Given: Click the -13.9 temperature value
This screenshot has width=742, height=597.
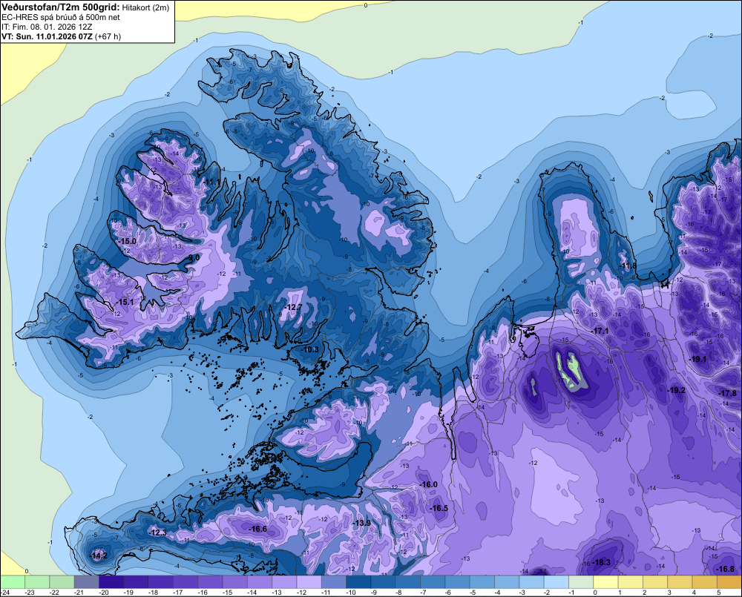Looking at the screenshot, I should (362, 523).
